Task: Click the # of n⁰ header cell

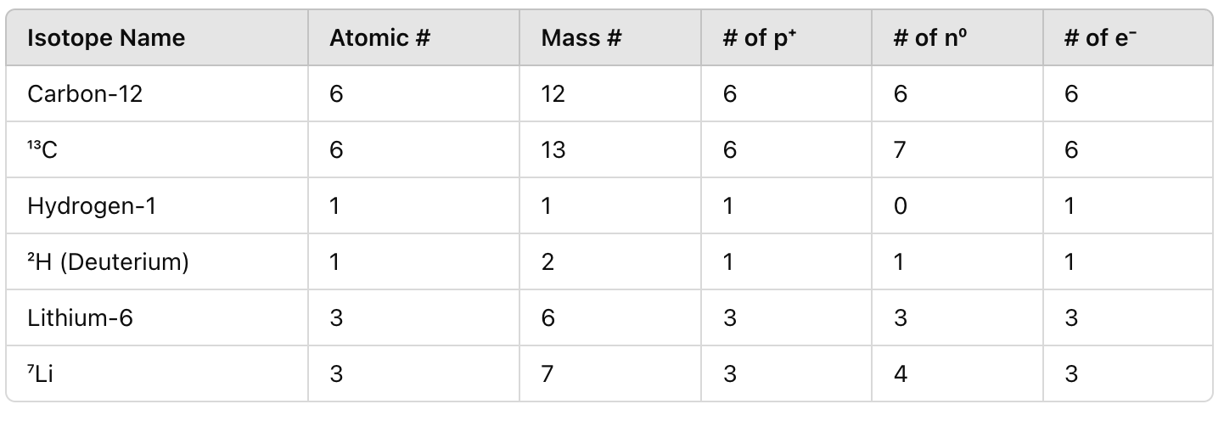Action: point(957,37)
